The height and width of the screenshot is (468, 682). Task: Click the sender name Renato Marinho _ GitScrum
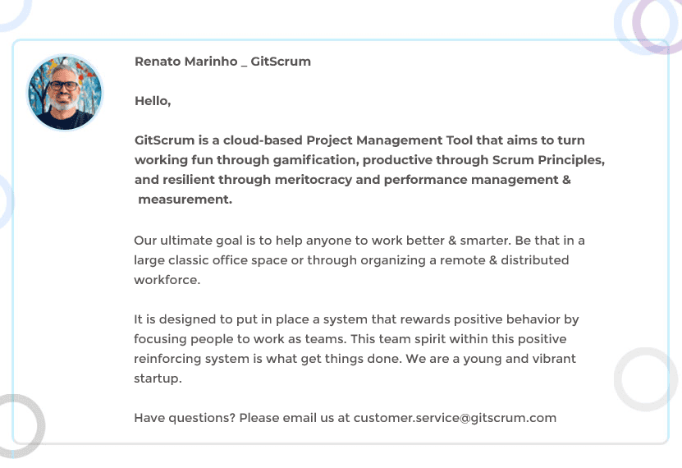pyautogui.click(x=222, y=62)
